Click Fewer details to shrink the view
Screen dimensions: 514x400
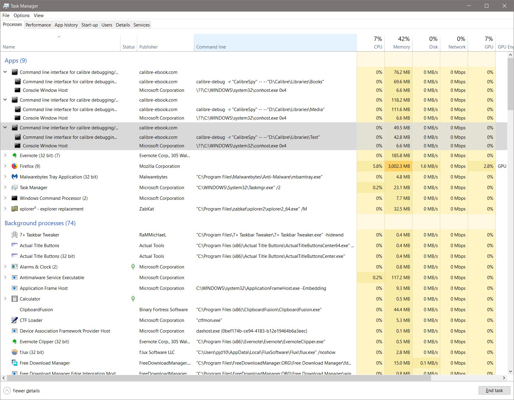[x=22, y=391]
